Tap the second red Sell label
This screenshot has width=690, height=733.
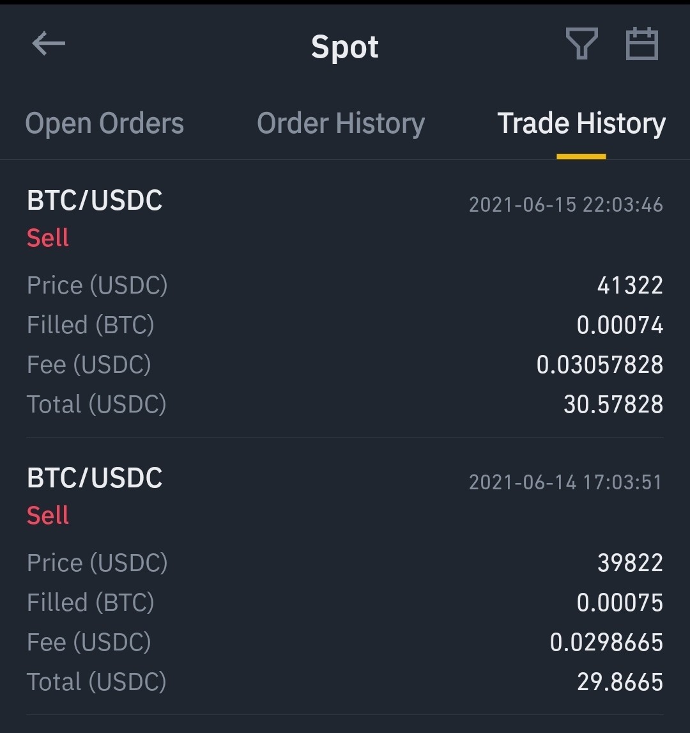click(48, 515)
